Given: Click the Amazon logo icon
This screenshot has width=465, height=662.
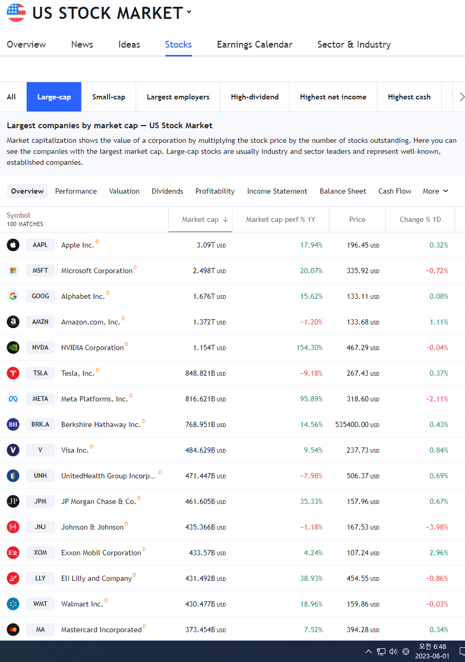Looking at the screenshot, I should point(13,322).
